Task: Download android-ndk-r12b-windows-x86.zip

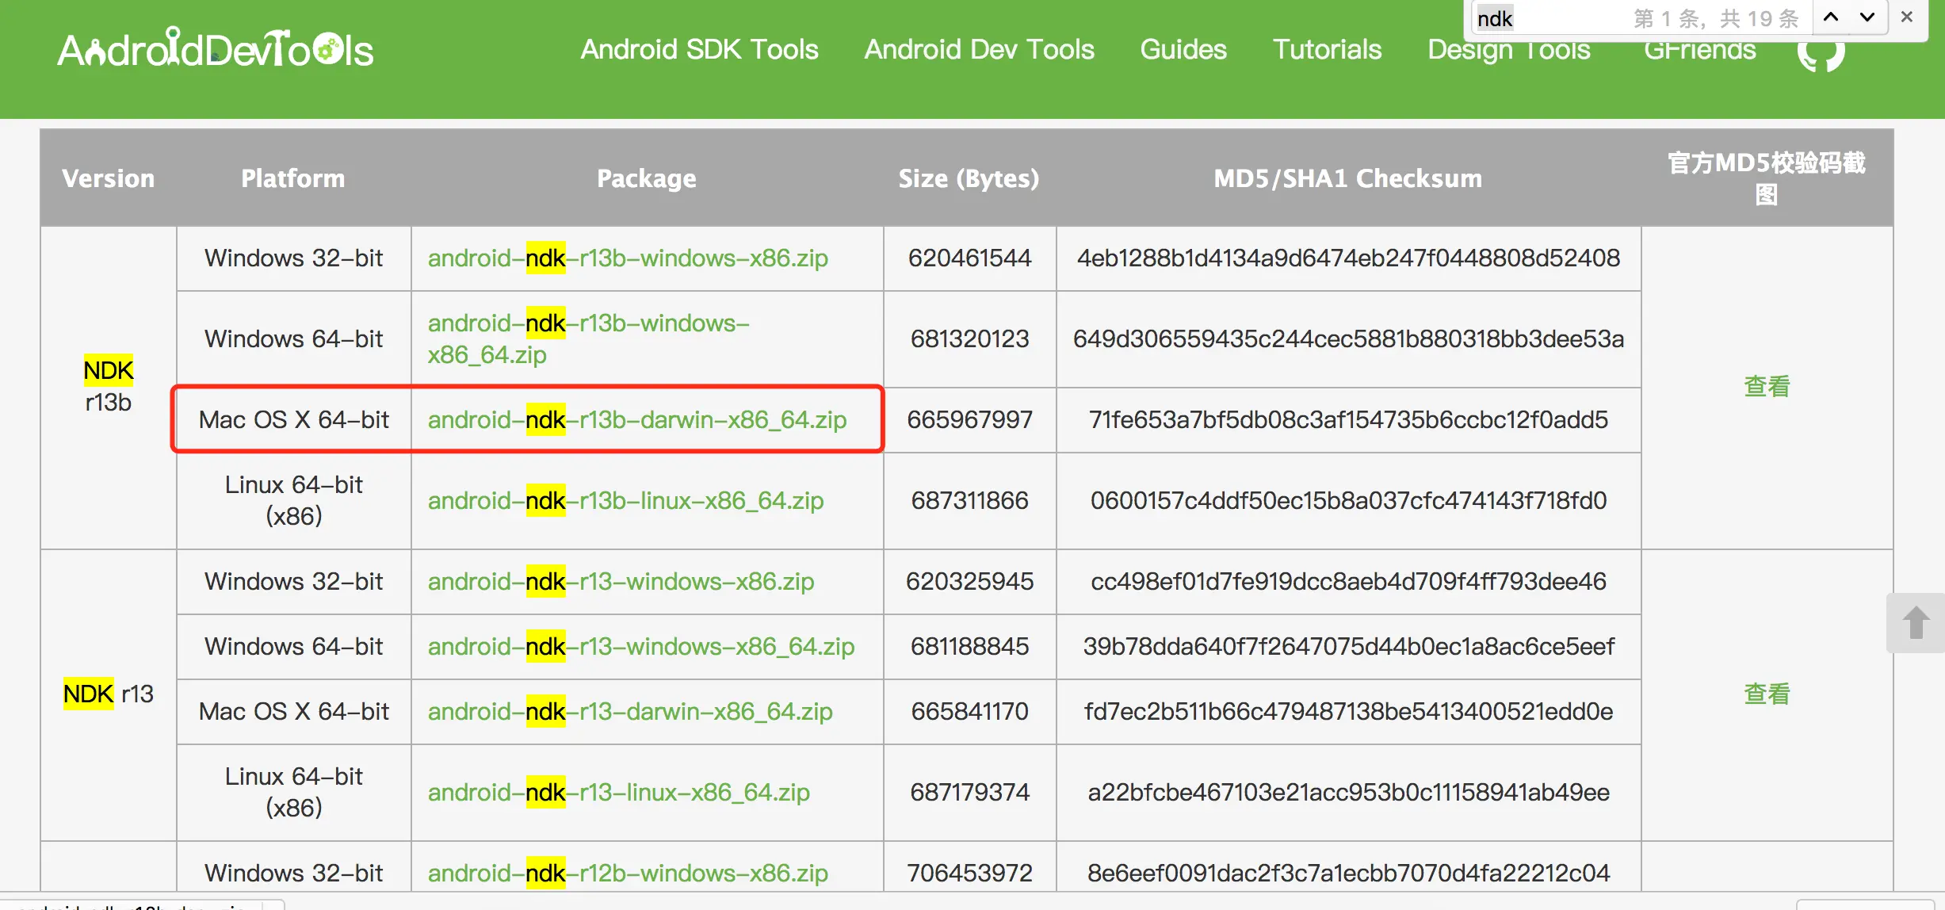Action: 628,873
